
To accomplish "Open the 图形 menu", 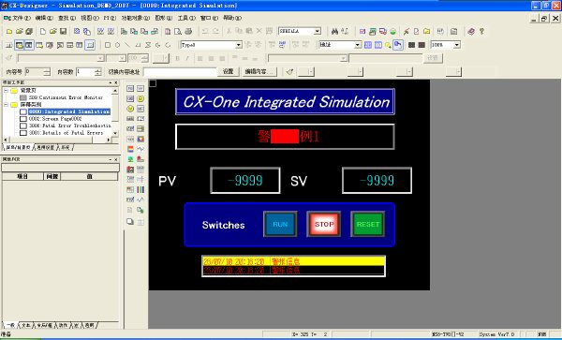I will [x=163, y=18].
